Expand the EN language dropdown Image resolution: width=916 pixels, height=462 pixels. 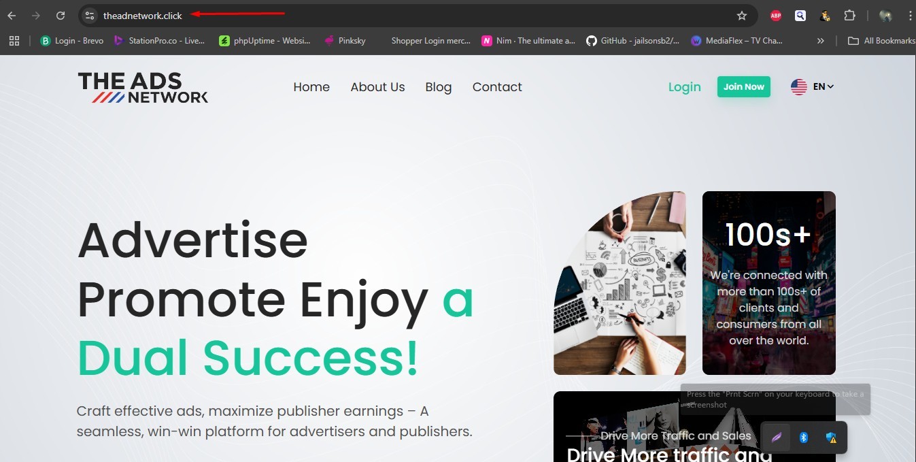[813, 86]
